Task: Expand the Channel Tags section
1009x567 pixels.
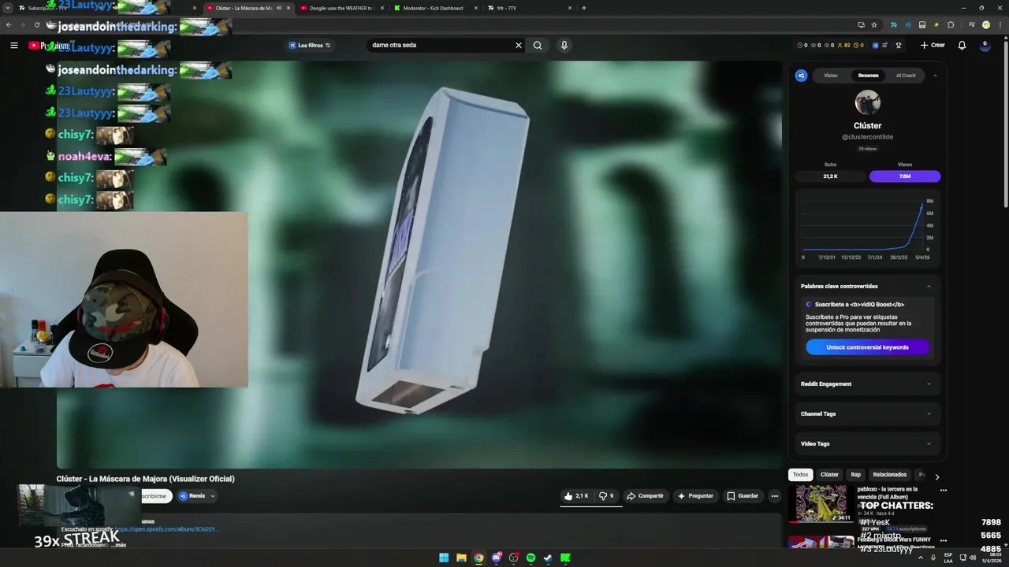Action: (x=867, y=414)
